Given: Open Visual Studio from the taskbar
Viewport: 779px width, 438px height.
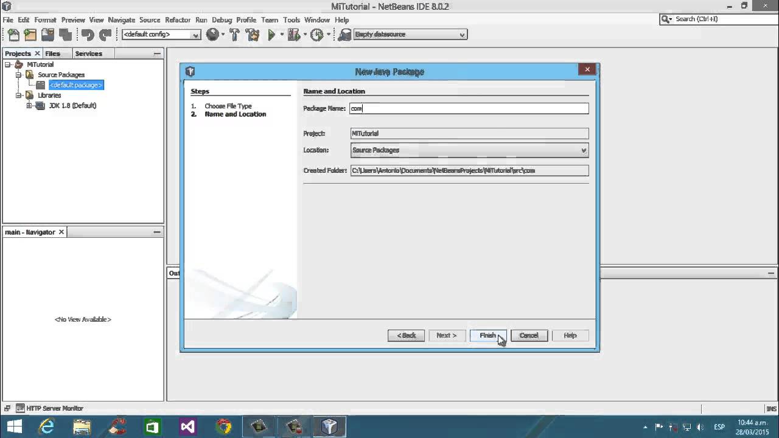Looking at the screenshot, I should pyautogui.click(x=187, y=426).
